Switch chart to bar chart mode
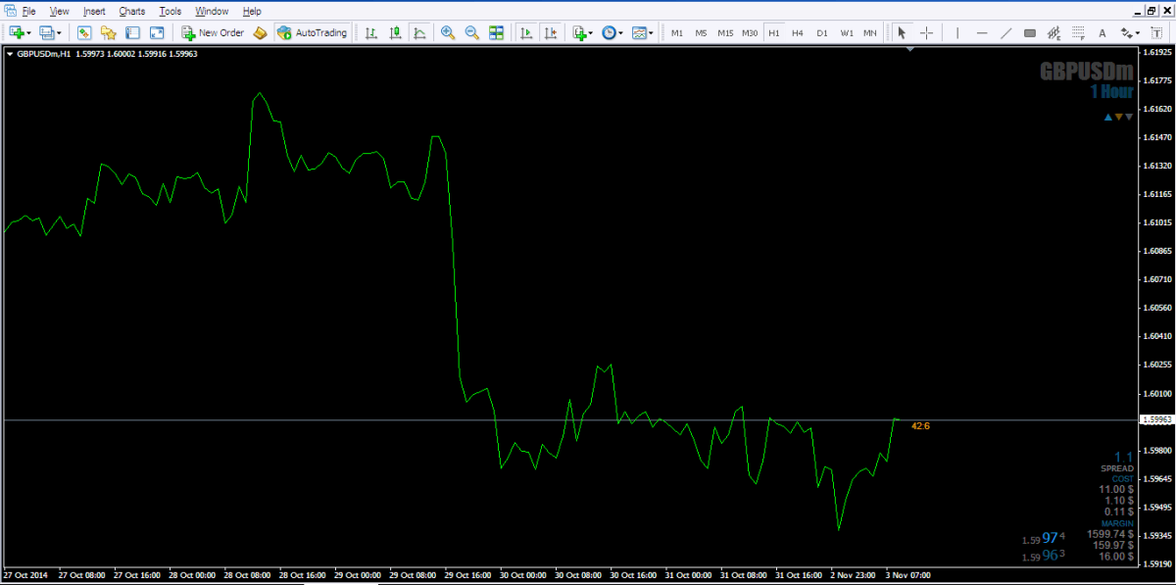Image resolution: width=1176 pixels, height=585 pixels. (371, 32)
